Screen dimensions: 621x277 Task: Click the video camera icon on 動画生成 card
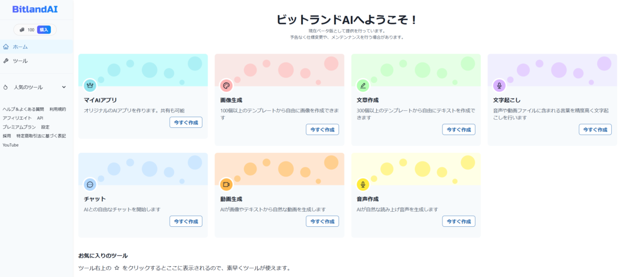click(x=226, y=184)
